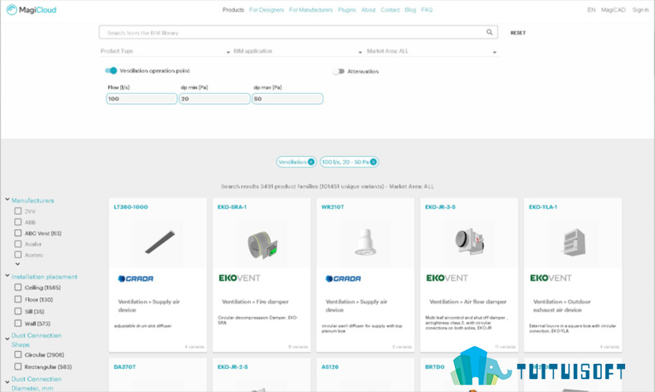Remove the 100 l/s, 20 - 50 Pa chip

373,162
